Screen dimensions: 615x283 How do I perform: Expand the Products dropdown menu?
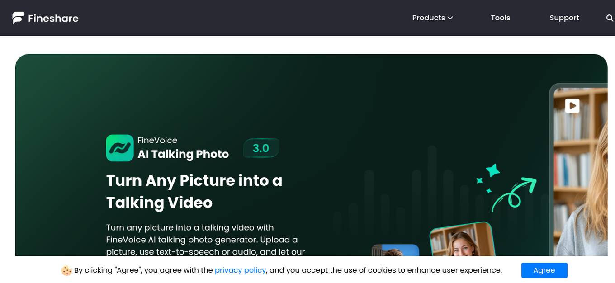tap(429, 18)
